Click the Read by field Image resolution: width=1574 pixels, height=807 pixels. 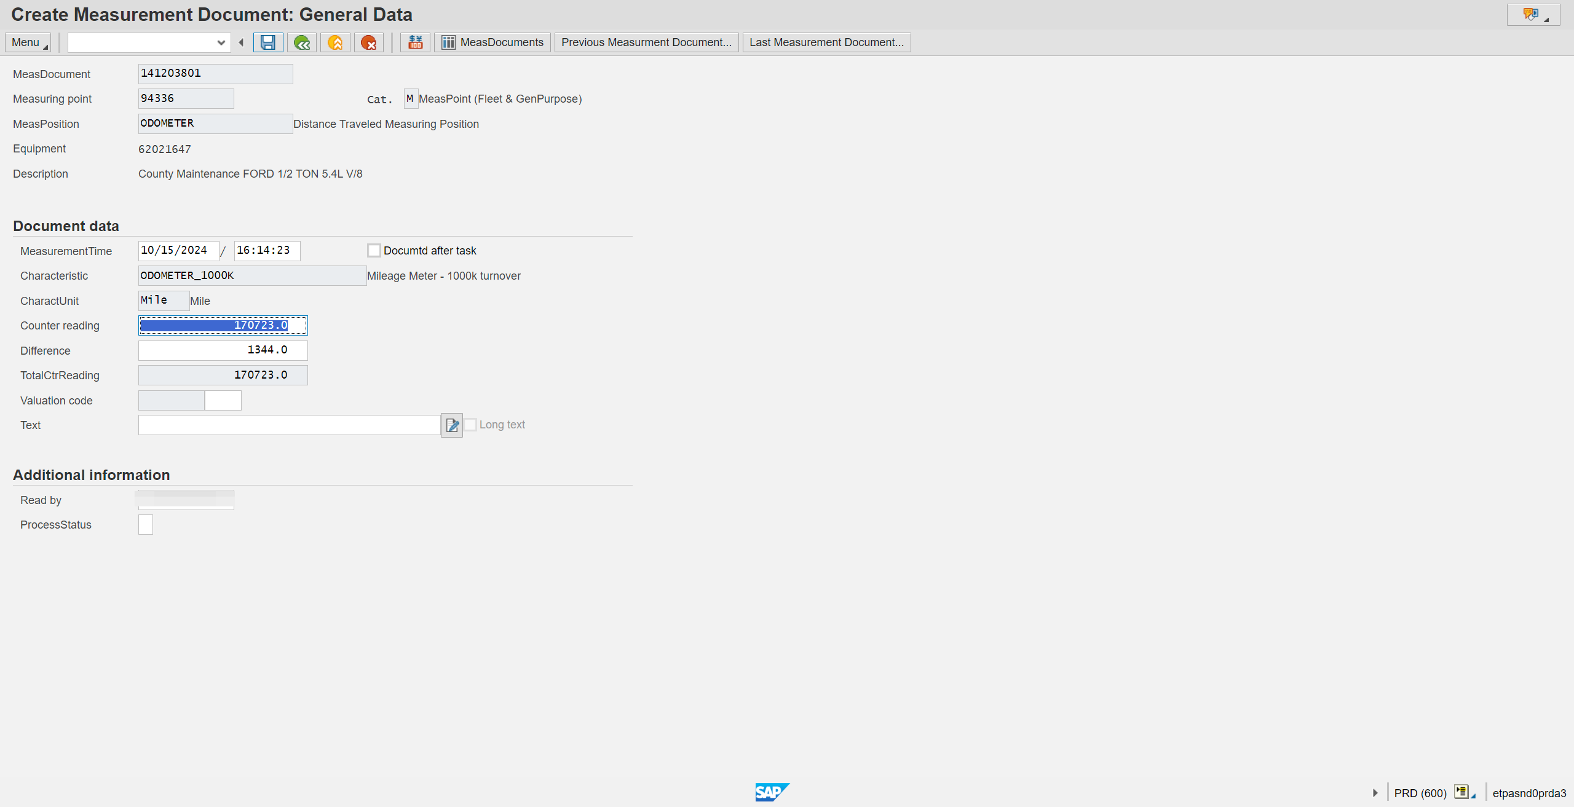click(186, 500)
